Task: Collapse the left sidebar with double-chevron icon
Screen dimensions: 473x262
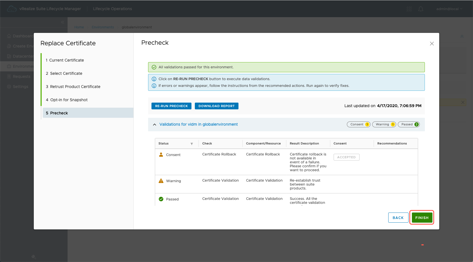Action: coord(63,22)
